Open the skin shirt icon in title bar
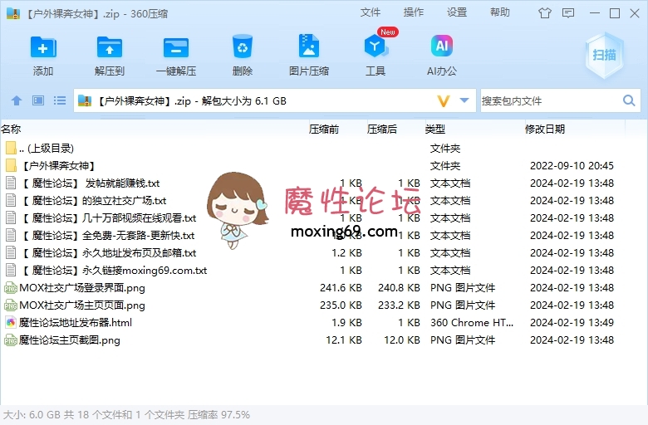The width and height of the screenshot is (648, 425). (545, 13)
